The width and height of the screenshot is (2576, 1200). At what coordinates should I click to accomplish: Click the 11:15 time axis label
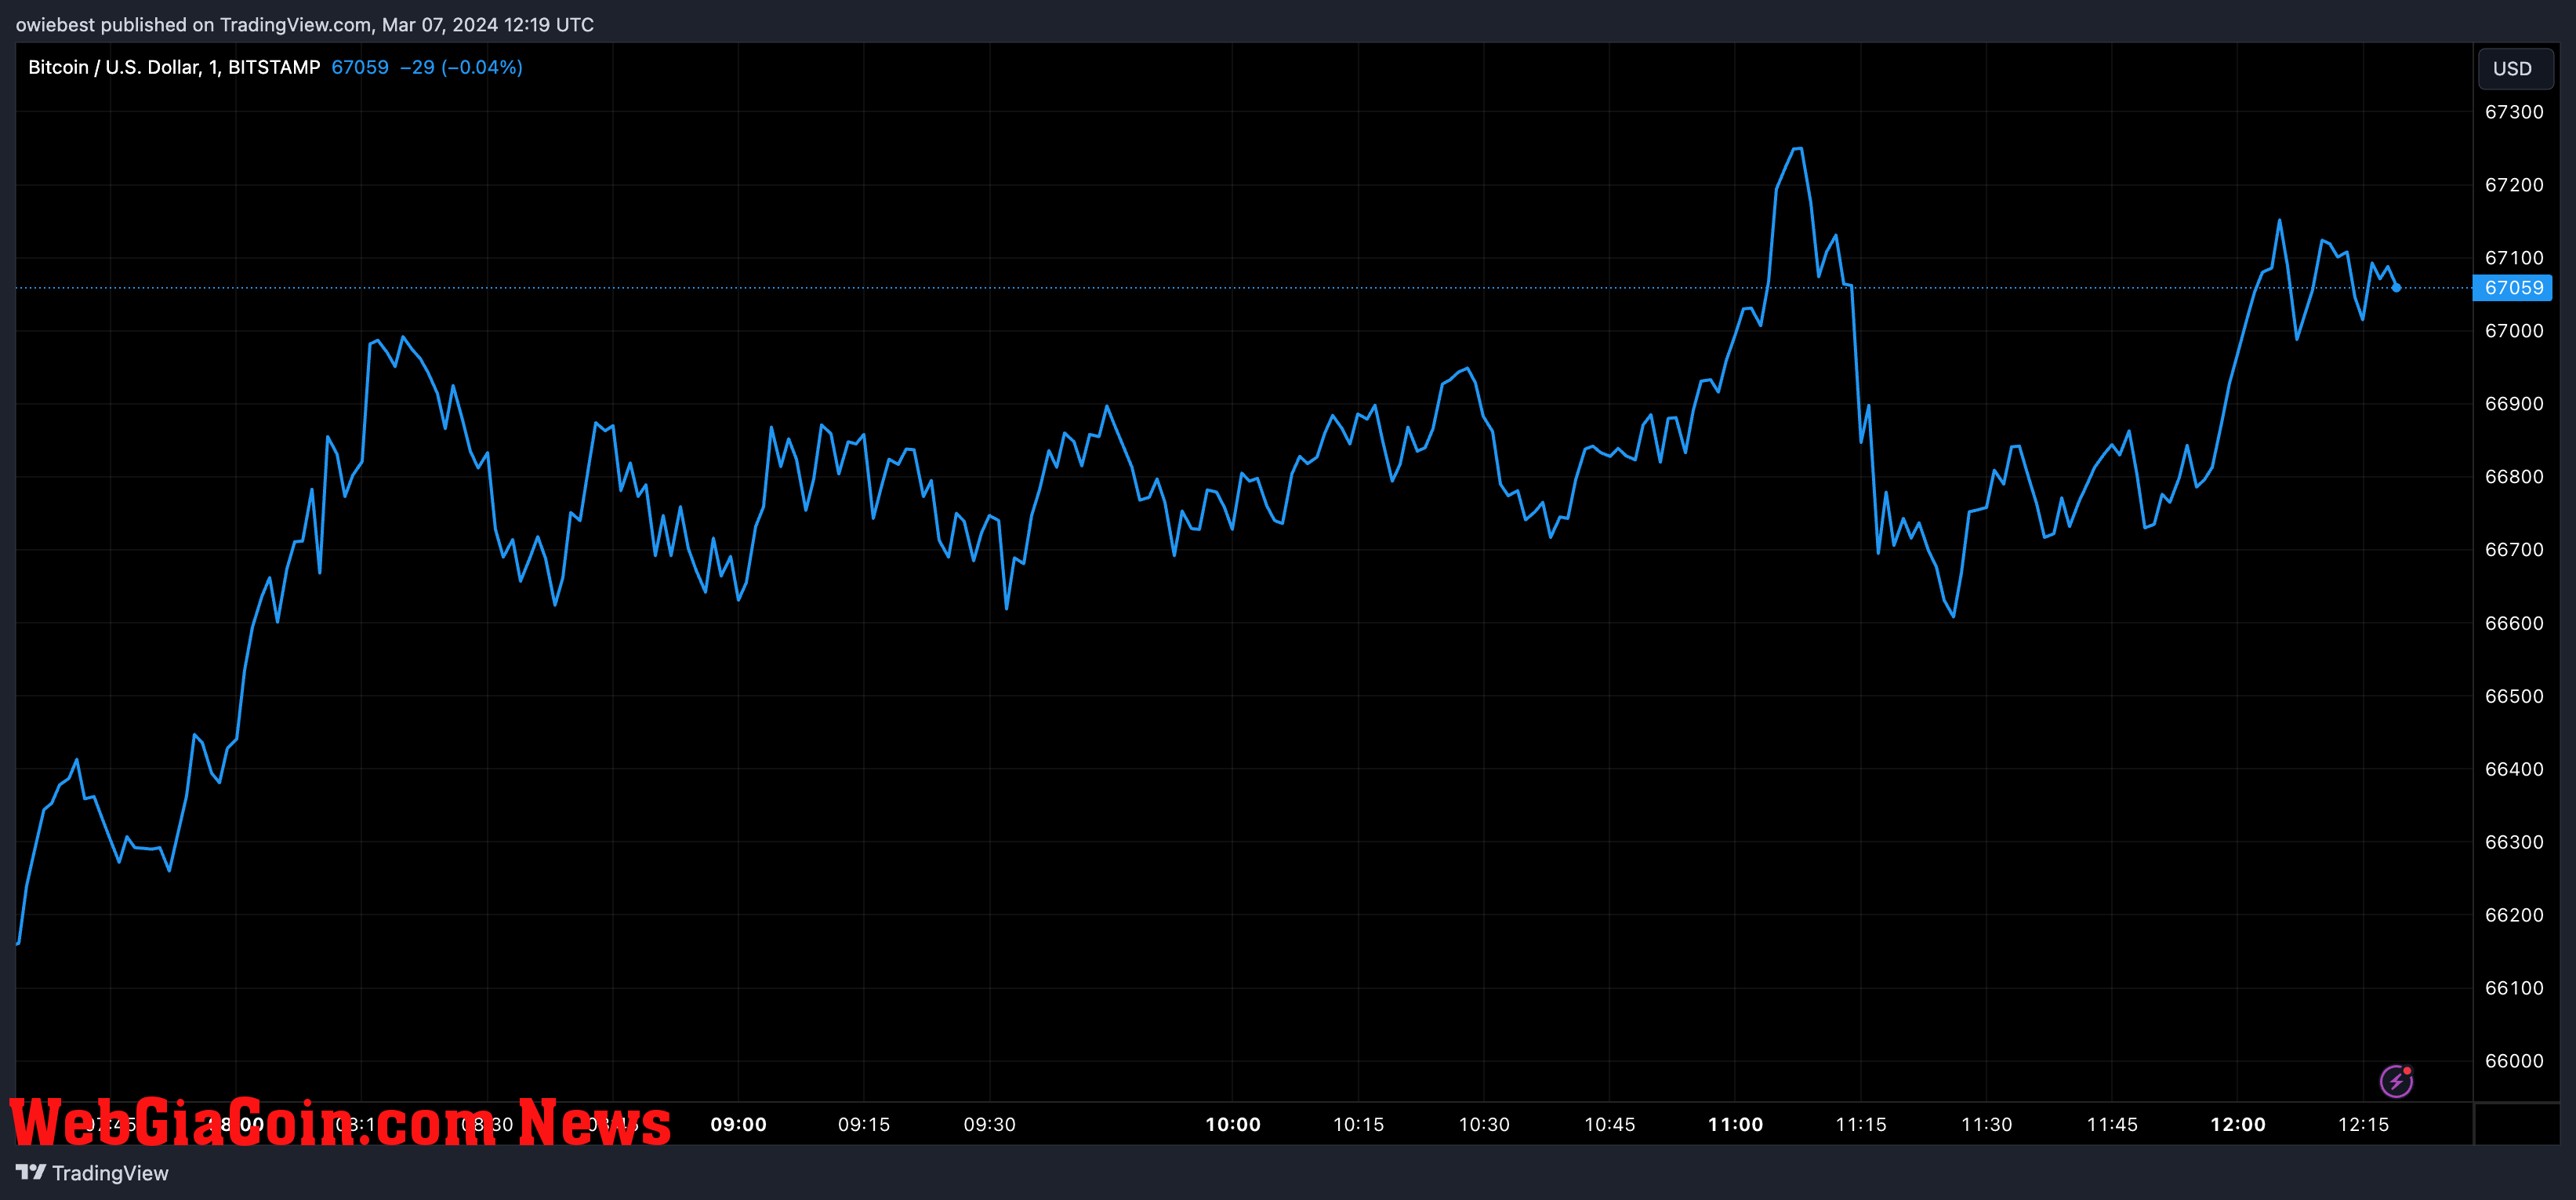click(1861, 1125)
